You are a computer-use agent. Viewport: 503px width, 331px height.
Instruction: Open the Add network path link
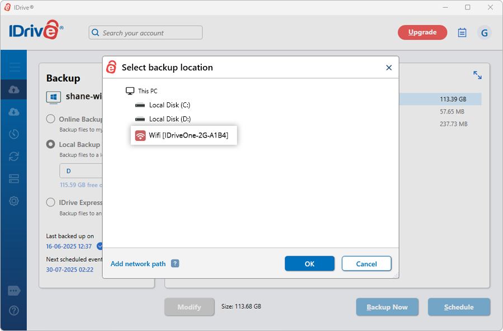[x=138, y=263]
